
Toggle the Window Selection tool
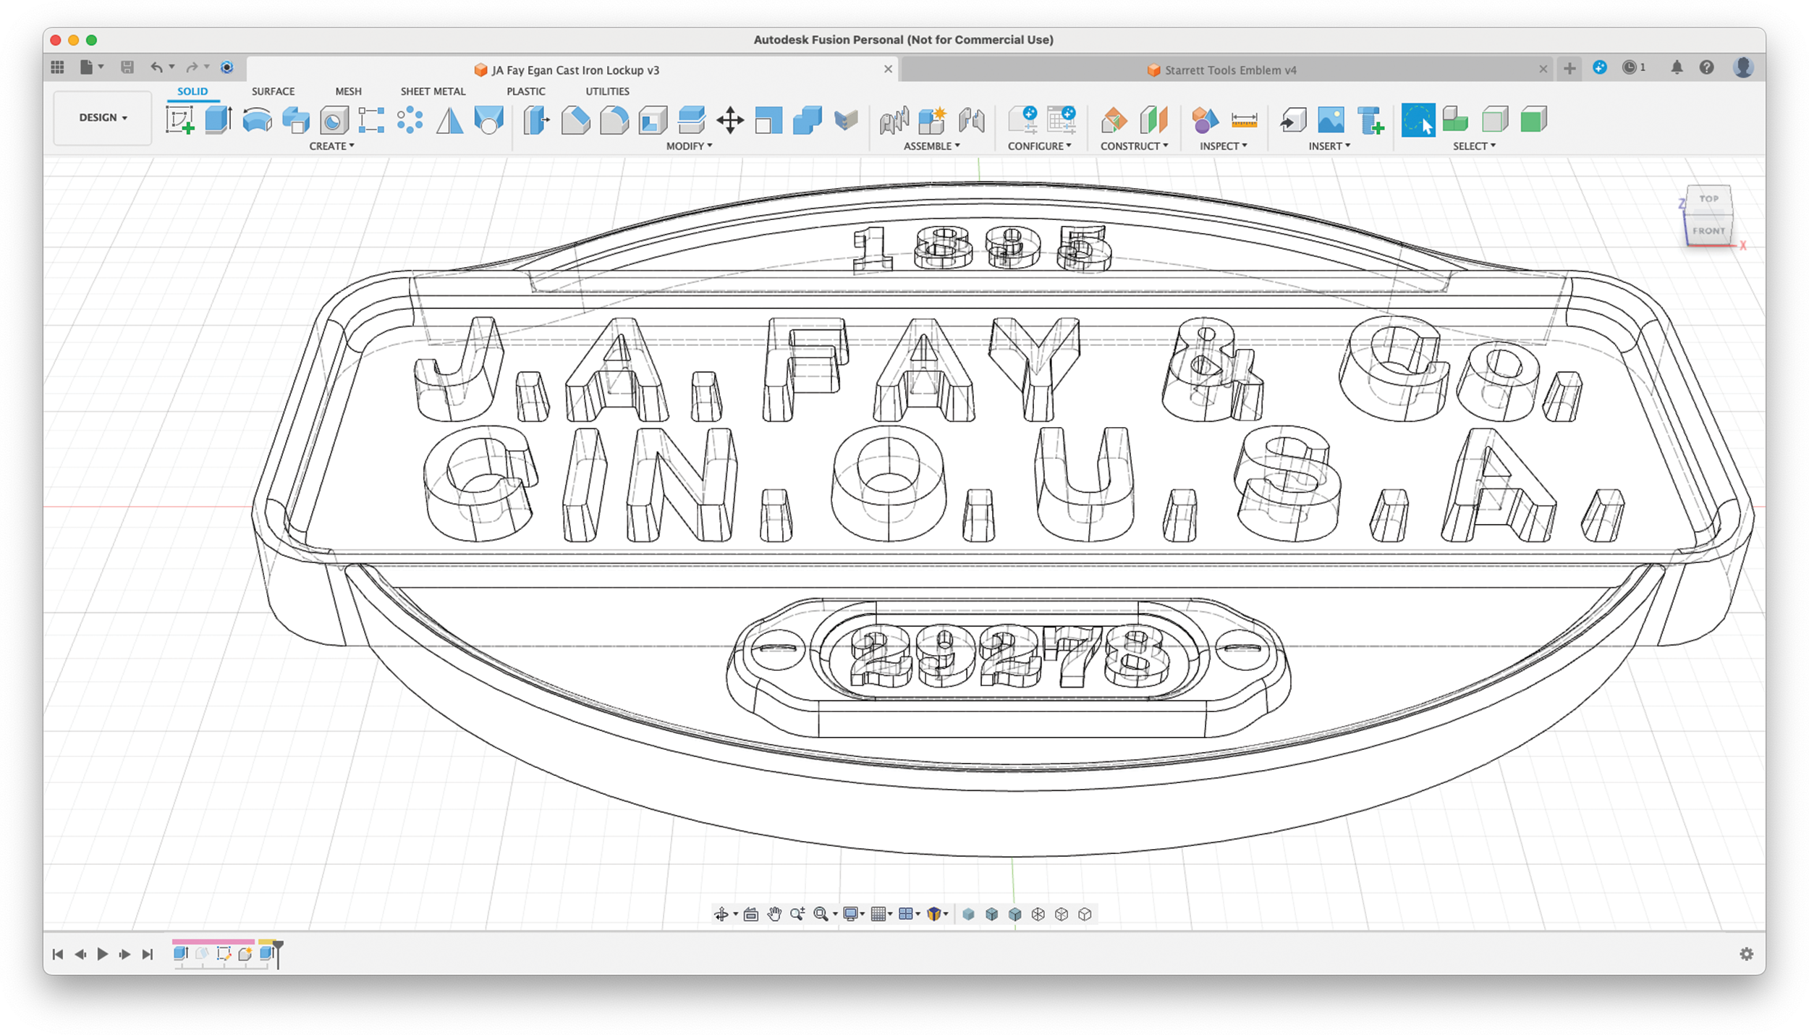[x=1417, y=120]
